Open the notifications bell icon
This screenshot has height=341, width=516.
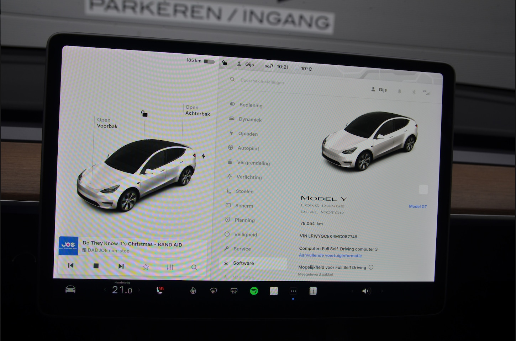(x=399, y=91)
